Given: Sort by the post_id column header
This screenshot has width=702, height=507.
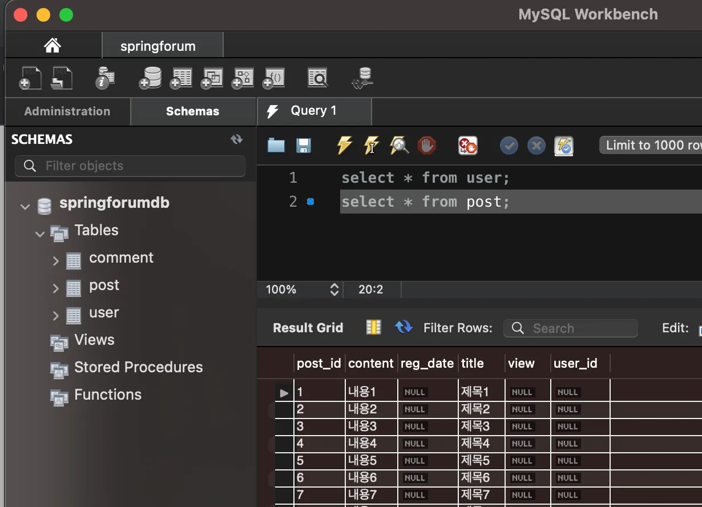Looking at the screenshot, I should [x=319, y=363].
